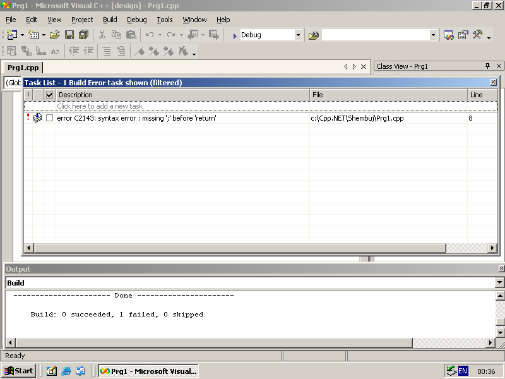This screenshot has width=505, height=379.
Task: Close the Task List window
Action: (x=494, y=82)
